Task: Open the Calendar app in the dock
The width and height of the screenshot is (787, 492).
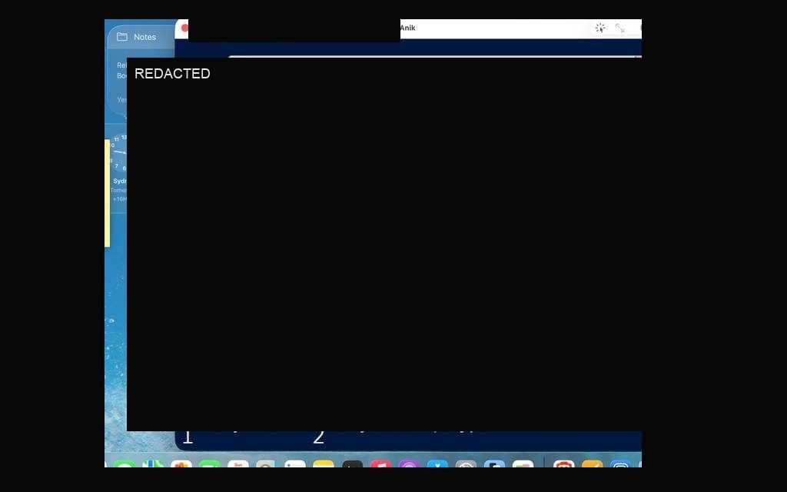Action: click(238, 464)
